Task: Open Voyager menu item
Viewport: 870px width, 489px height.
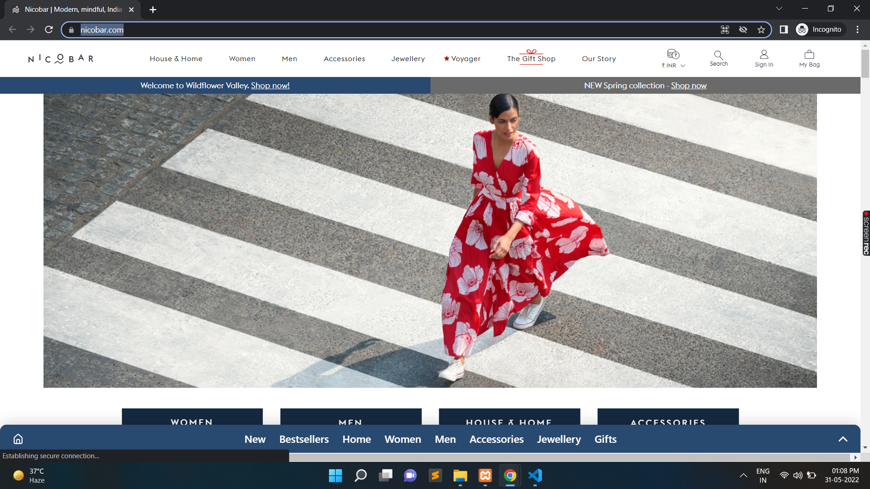Action: 462,59
